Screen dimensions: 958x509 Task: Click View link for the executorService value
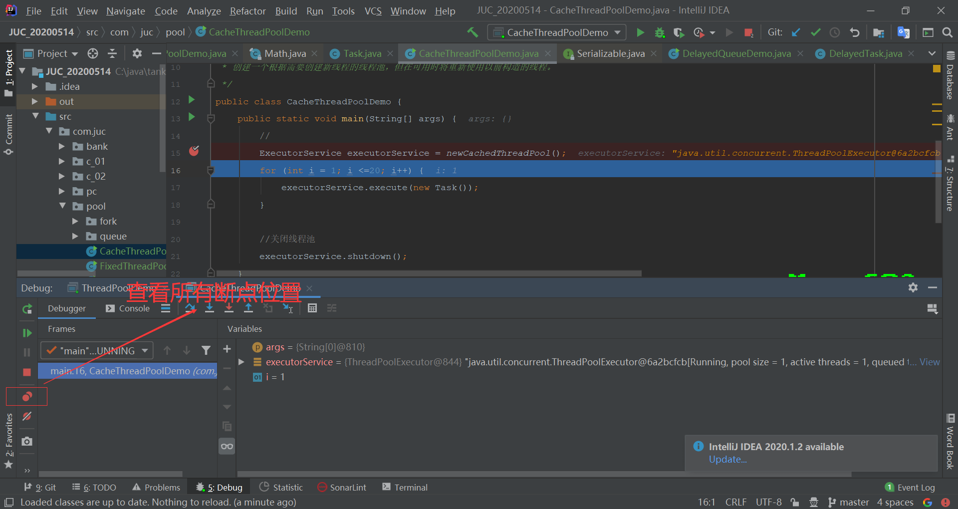tap(930, 362)
